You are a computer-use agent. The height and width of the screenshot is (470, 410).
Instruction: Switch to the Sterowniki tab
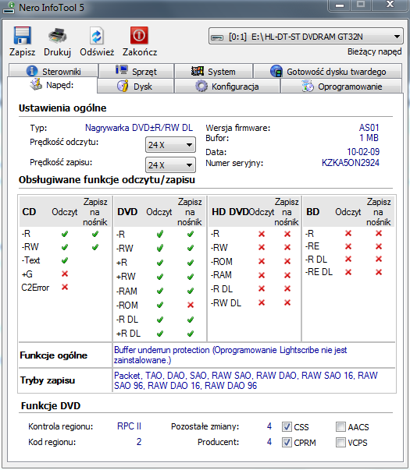pyautogui.click(x=54, y=71)
